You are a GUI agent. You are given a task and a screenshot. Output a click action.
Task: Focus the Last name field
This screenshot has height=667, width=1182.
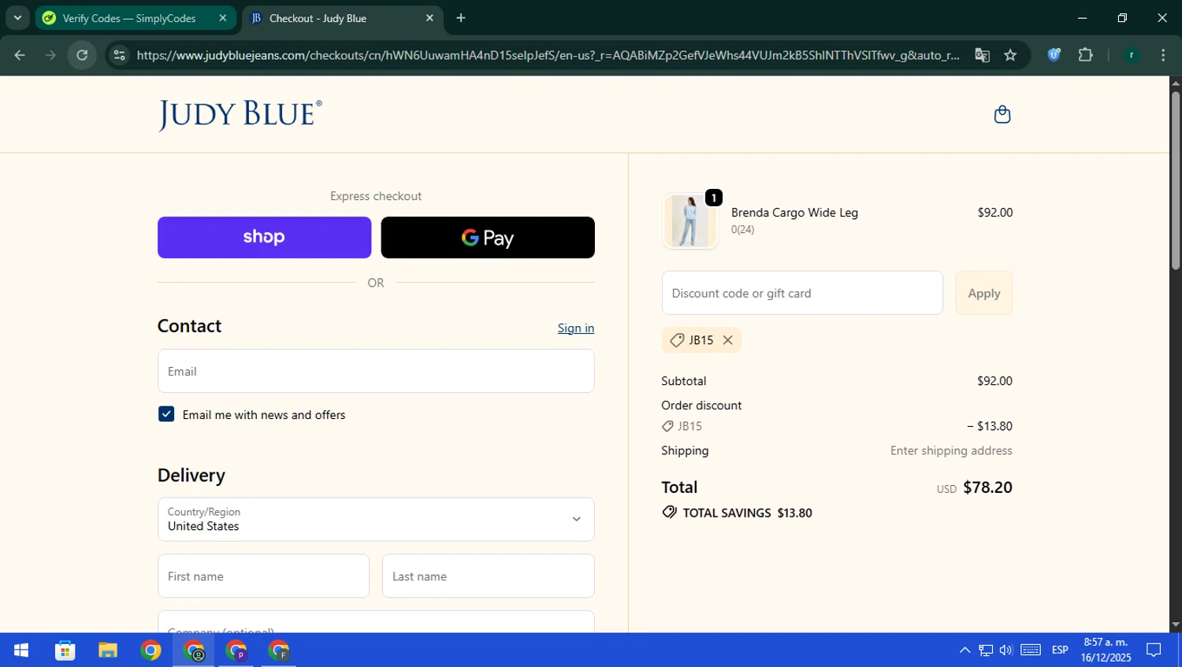tap(488, 576)
